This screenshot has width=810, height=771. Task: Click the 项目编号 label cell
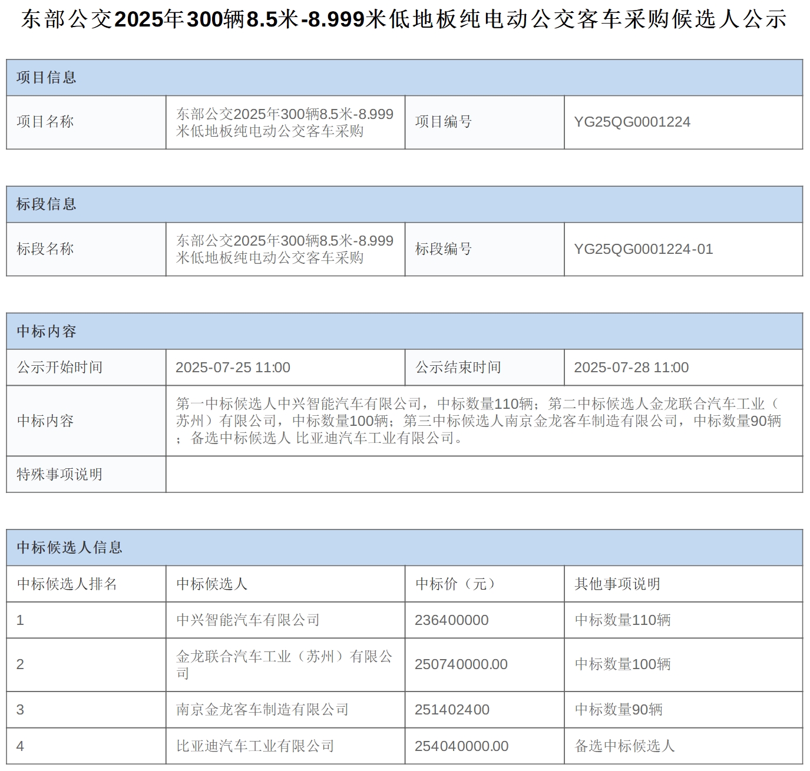click(484, 122)
